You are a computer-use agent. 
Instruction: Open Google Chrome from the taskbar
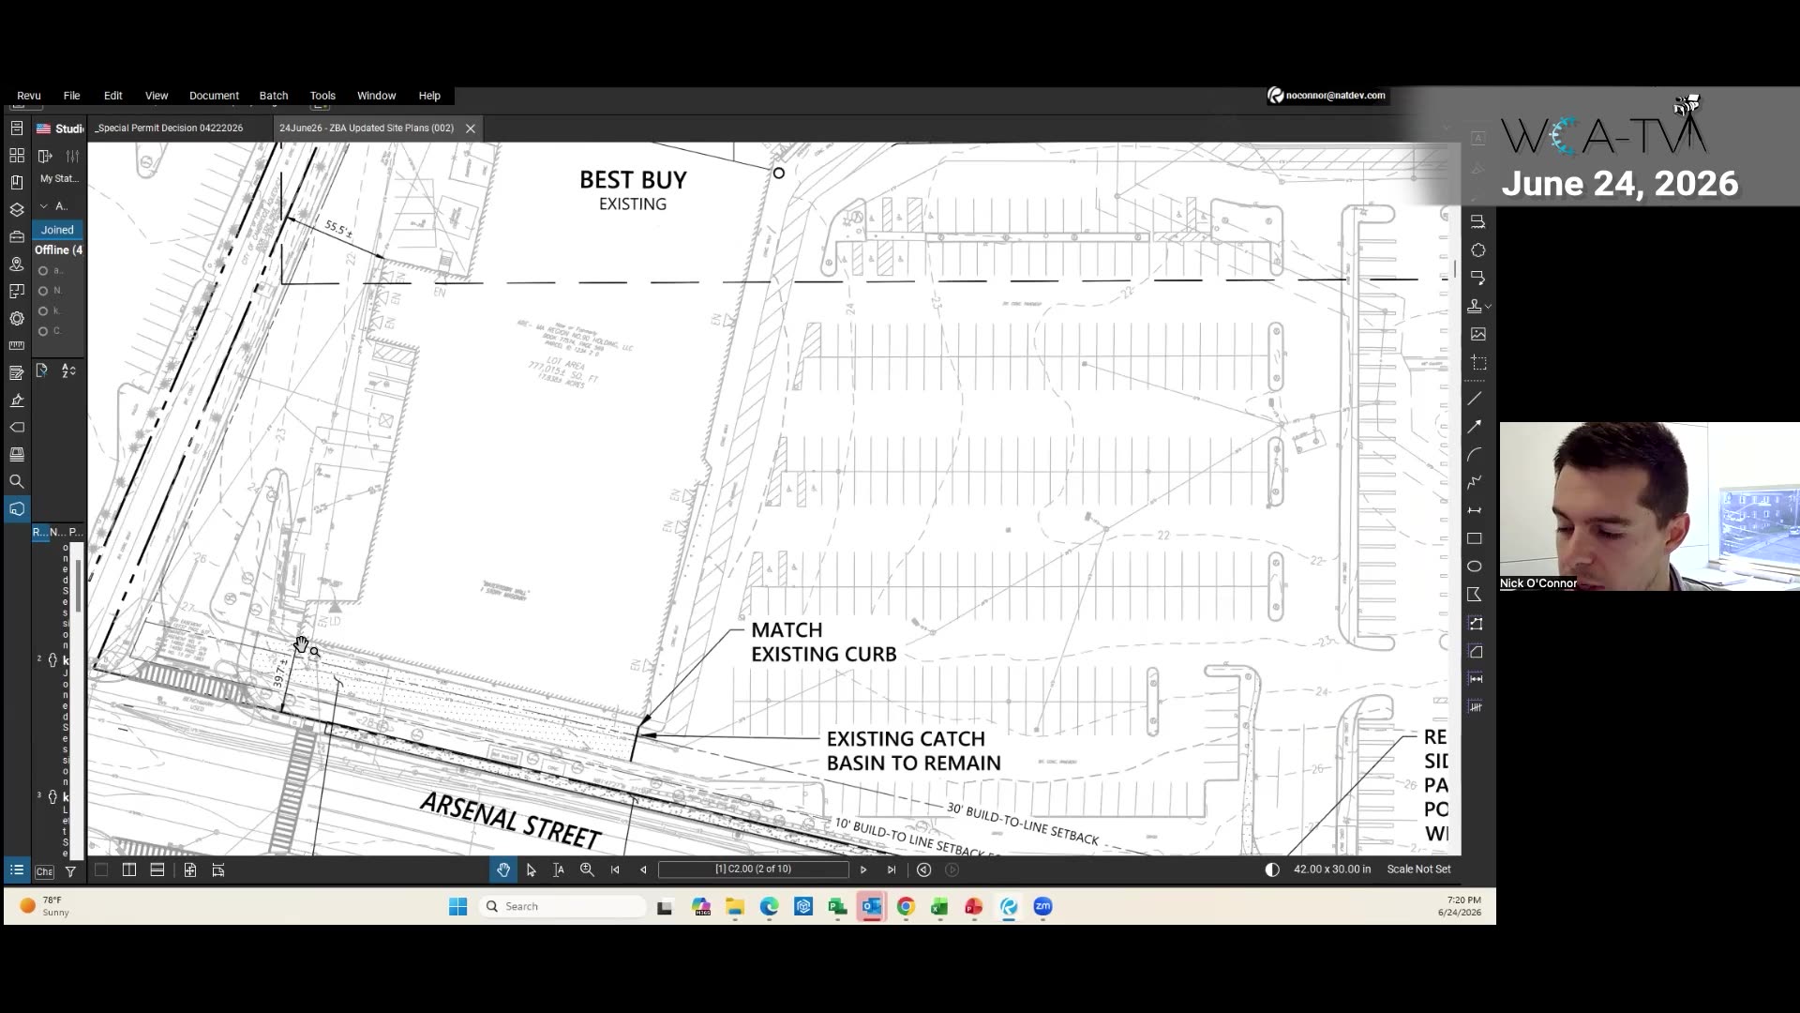906,906
